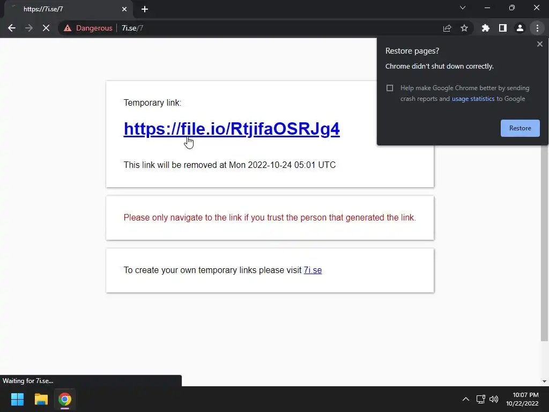Restore down the Chrome window
The width and height of the screenshot is (549, 412).
(x=512, y=8)
